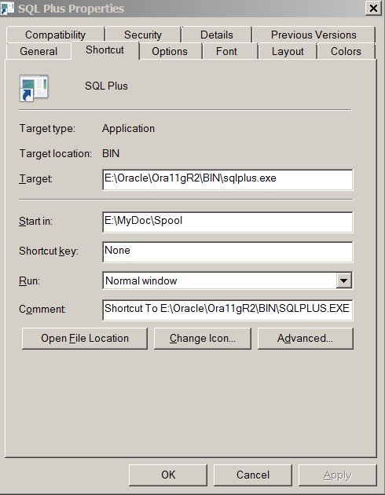Click the Comment text field

[228, 310]
